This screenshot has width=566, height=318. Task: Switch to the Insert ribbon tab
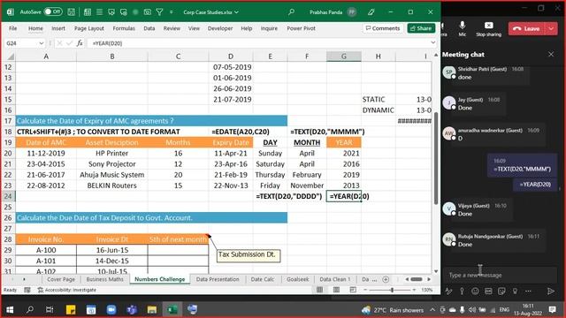pyautogui.click(x=58, y=28)
